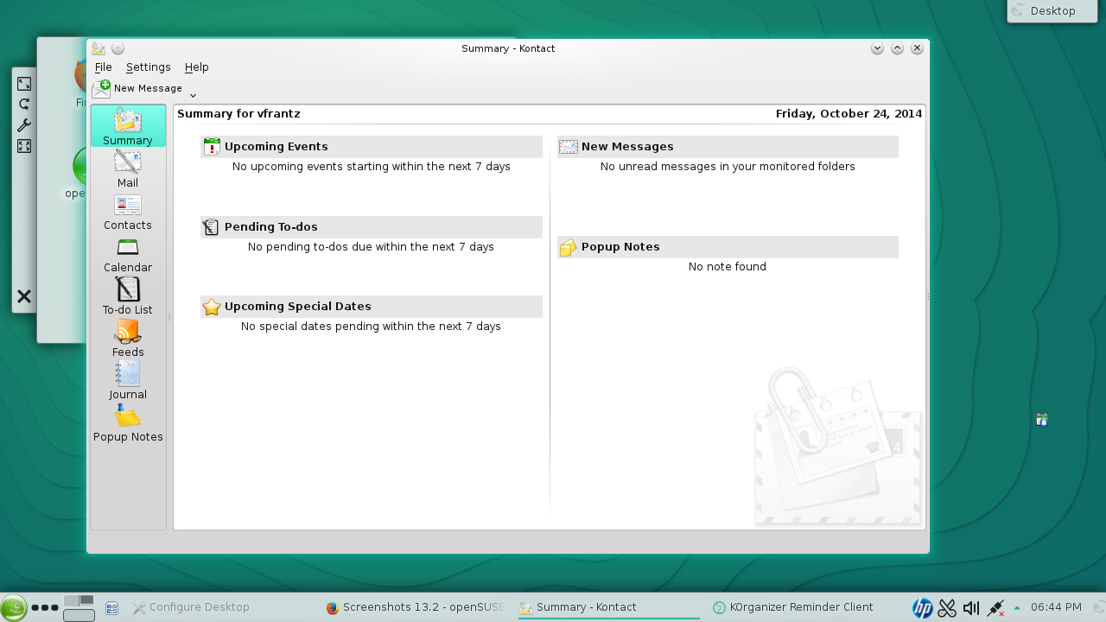Click the desktop widget rotate icon
The width and height of the screenshot is (1106, 622).
(x=24, y=105)
